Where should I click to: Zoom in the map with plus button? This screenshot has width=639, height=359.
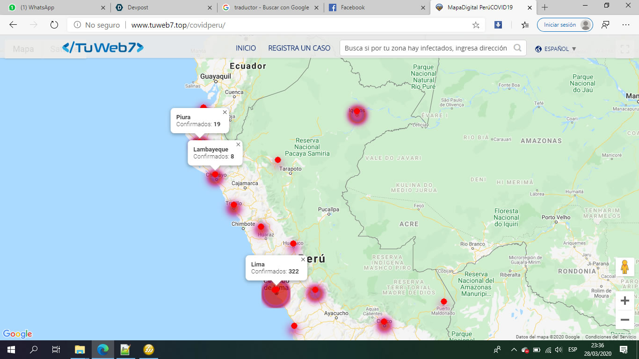pos(624,301)
